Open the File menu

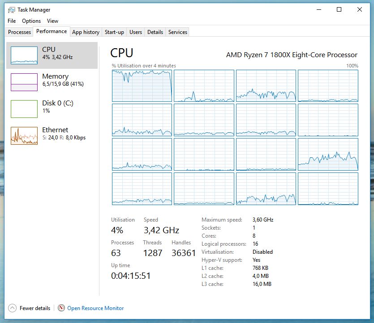pyautogui.click(x=12, y=21)
